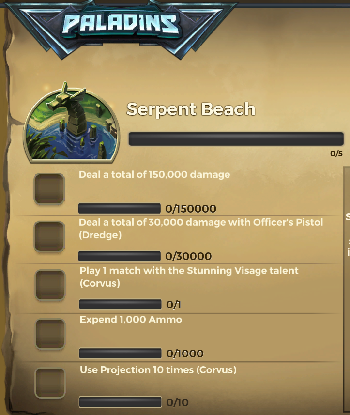Select the Deal 150,000 damage challenge text
The width and height of the screenshot is (350, 415).
[x=154, y=175]
